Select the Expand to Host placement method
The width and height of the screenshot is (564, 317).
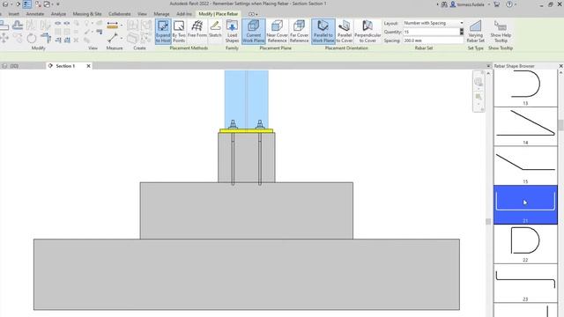coord(163,32)
